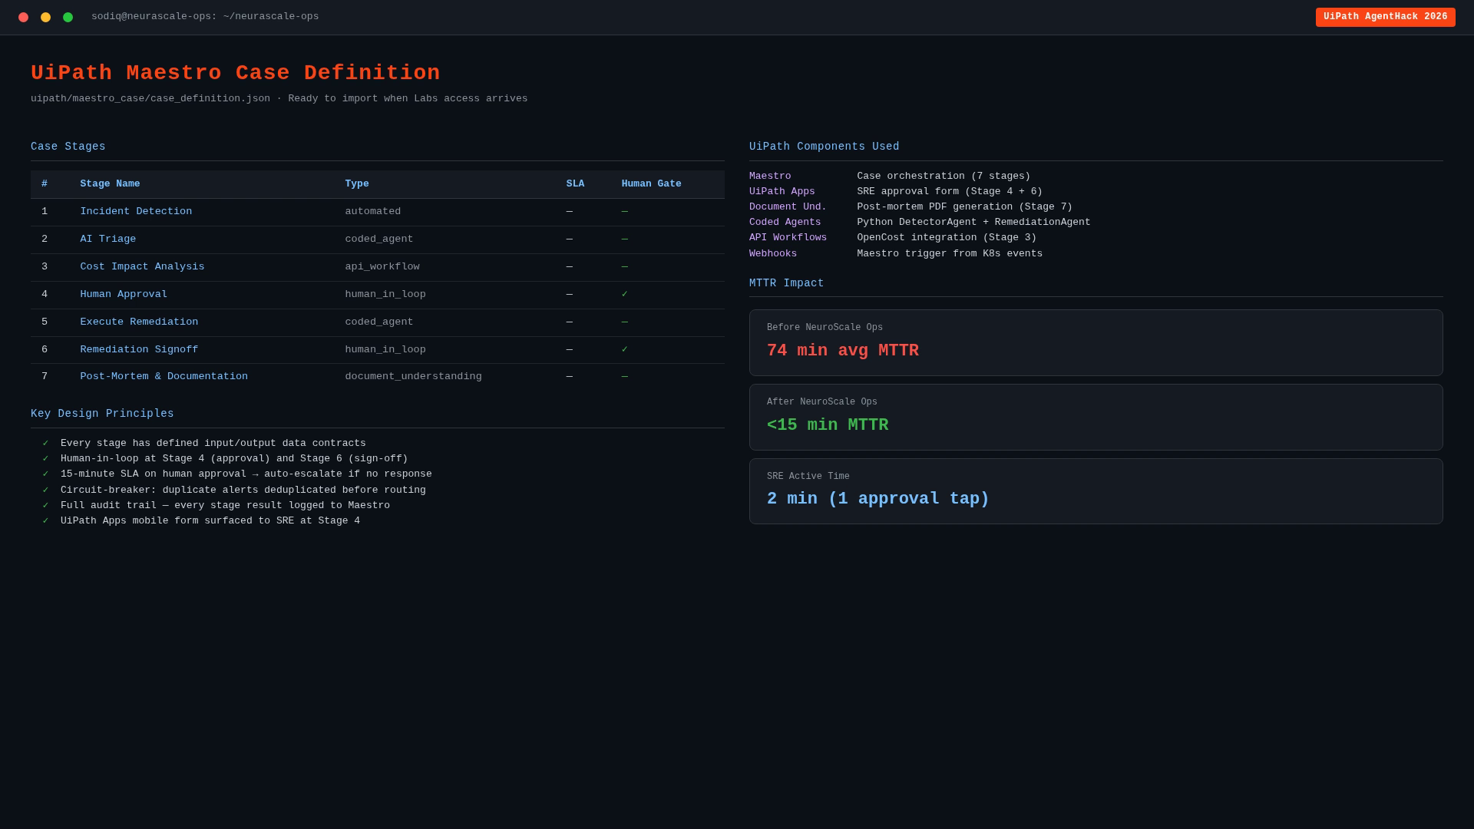Click text Full audit trail logged to Maestro
The image size is (1474, 829).
(225, 506)
